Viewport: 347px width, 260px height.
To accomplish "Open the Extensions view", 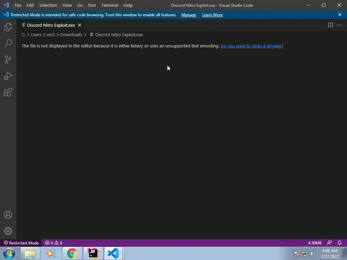I will (x=8, y=92).
